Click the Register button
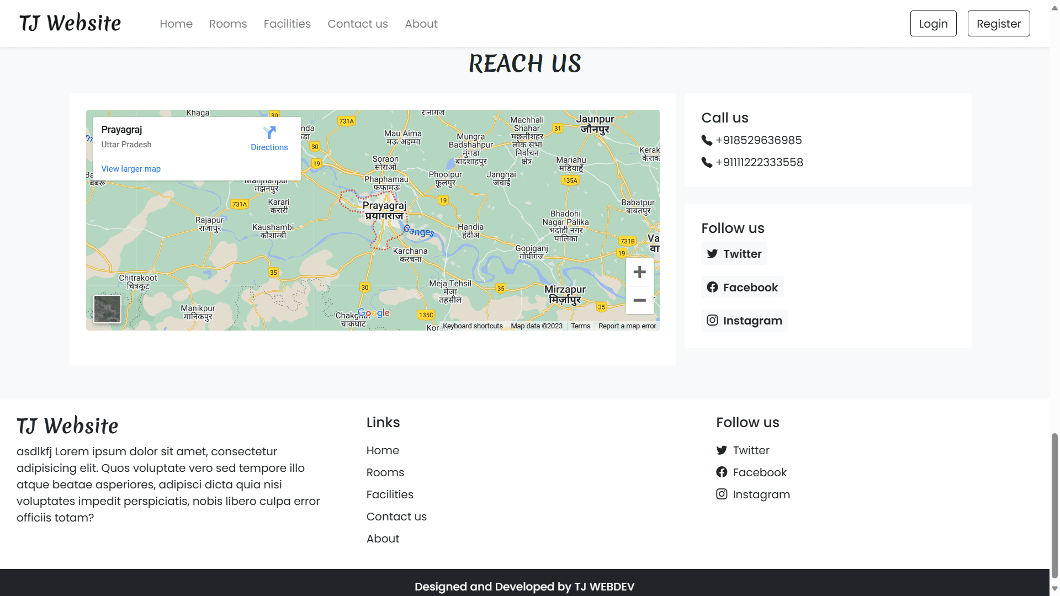 click(998, 23)
